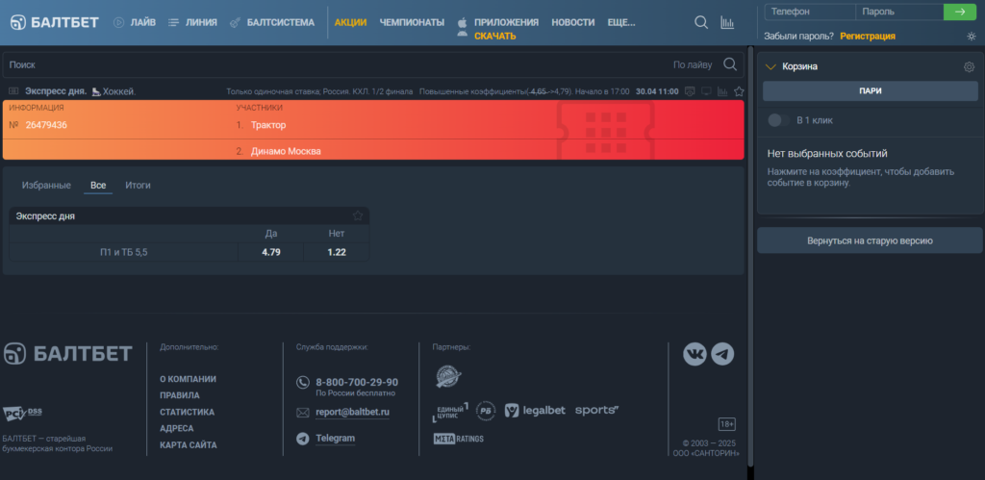Focus the Телефон input field
The width and height of the screenshot is (985, 480).
(x=810, y=12)
